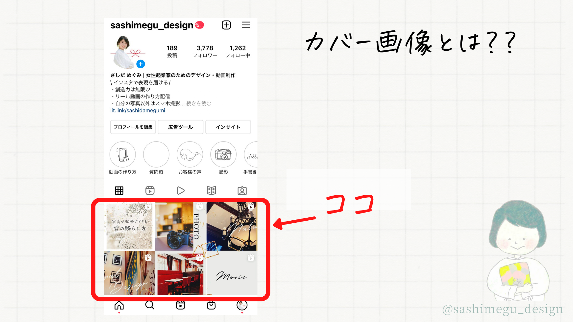Go to Home via bottom bar icon
The height and width of the screenshot is (322, 573).
tap(119, 305)
